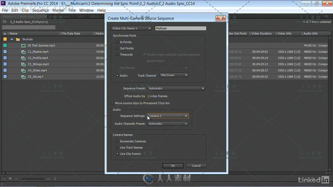Click OK in the Multi-Camera dialog
Image resolution: width=333 pixels, height=187 pixels.
point(173,166)
